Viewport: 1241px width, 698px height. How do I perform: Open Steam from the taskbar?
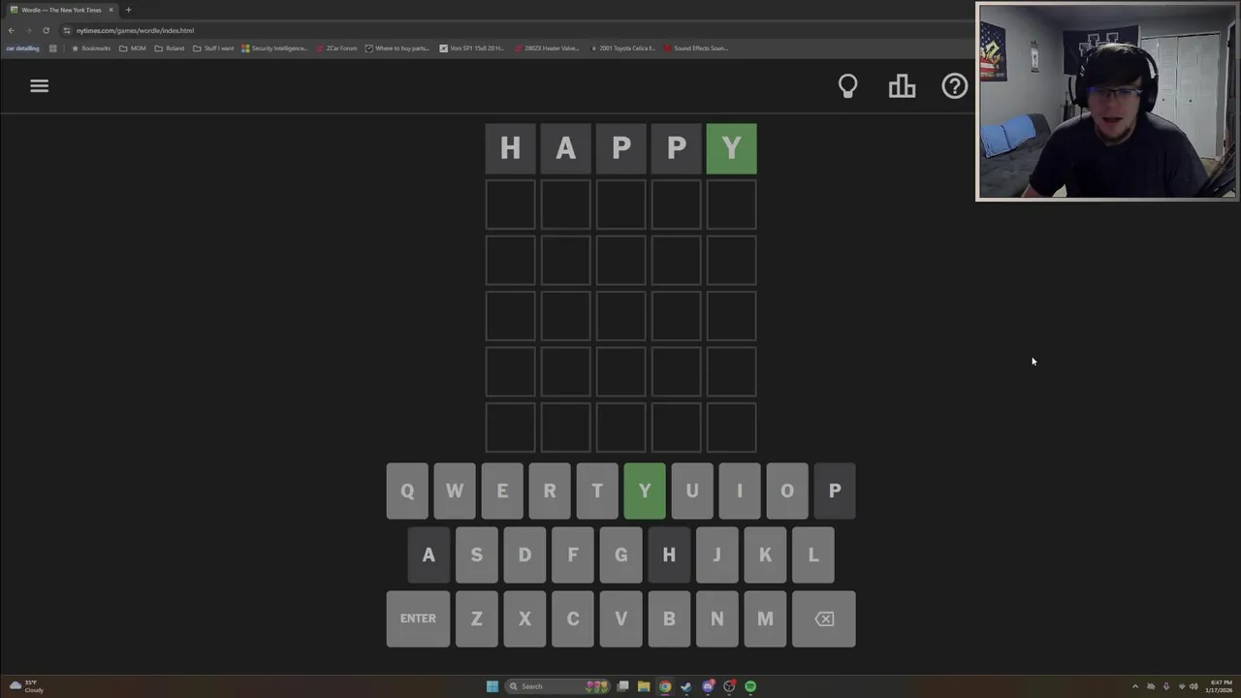(x=686, y=686)
